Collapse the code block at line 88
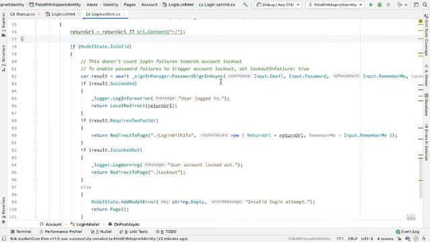Image resolution: width=430 pixels, height=242 pixels. pos(36,120)
